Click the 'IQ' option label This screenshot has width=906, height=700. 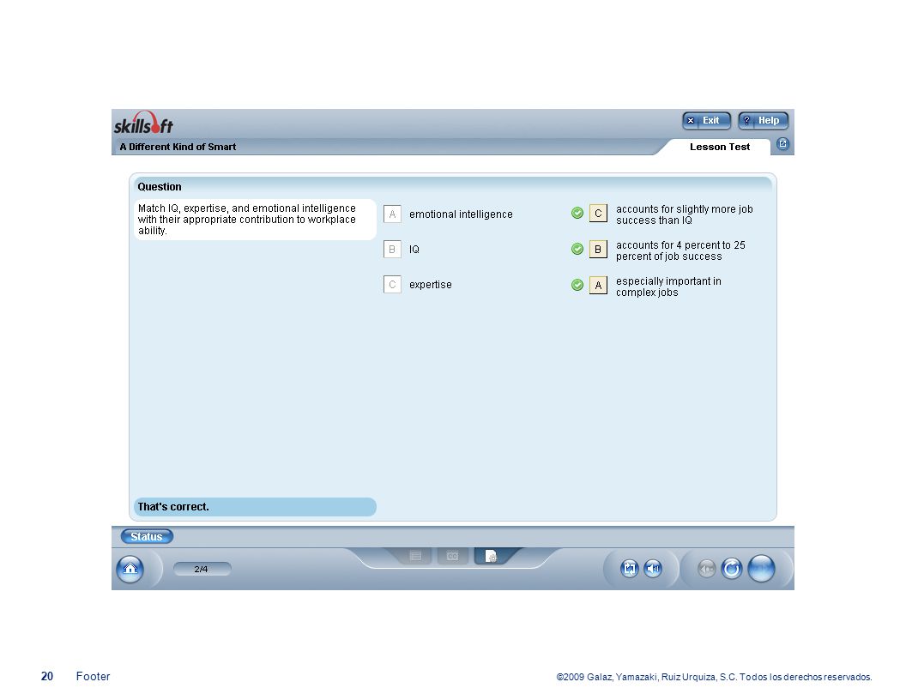point(414,250)
